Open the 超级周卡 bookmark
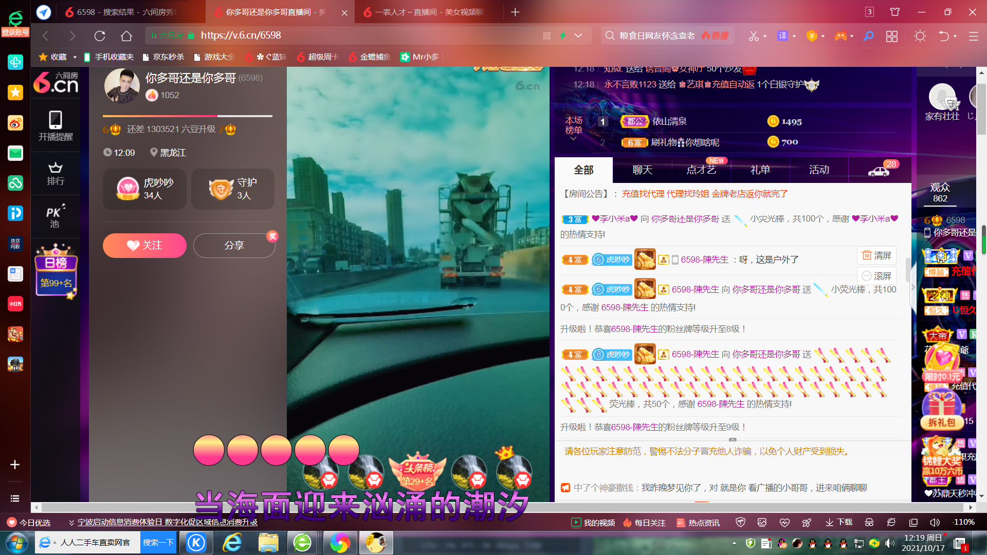This screenshot has height=555, width=987. [x=318, y=57]
